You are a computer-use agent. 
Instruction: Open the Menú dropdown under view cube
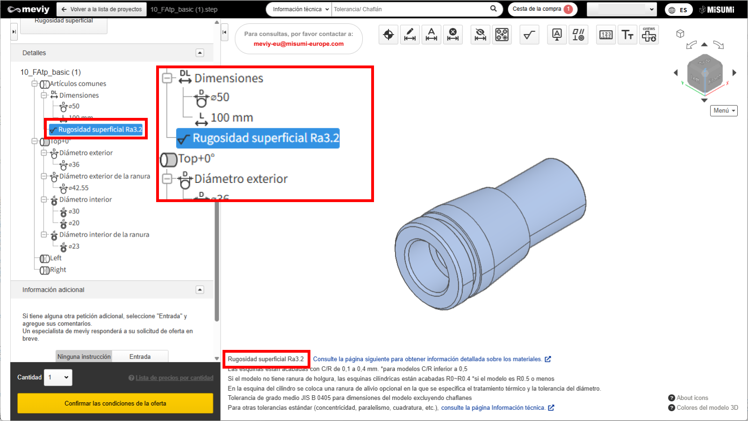pos(724,111)
